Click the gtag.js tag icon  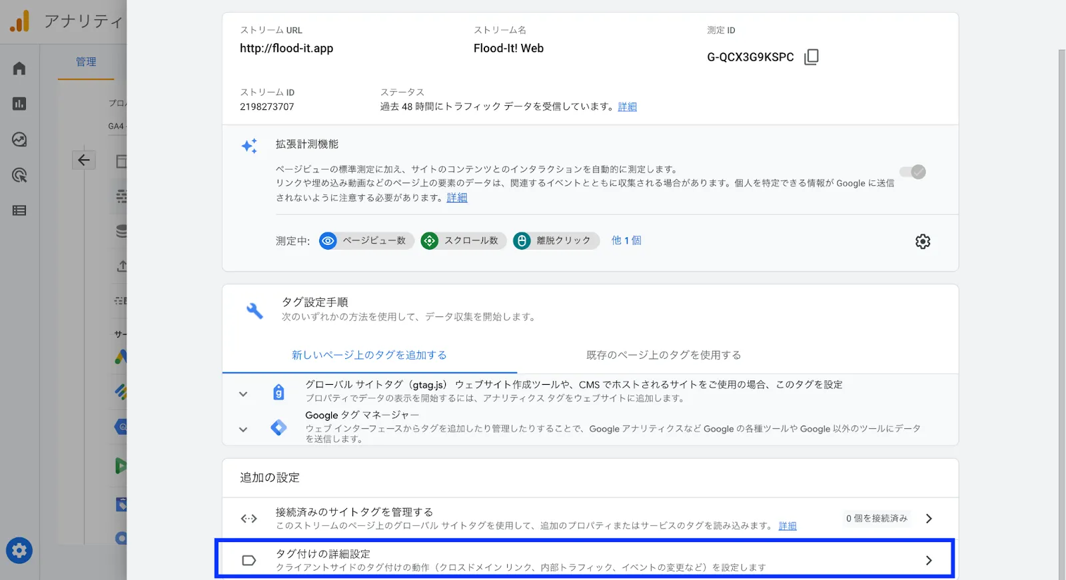(278, 392)
